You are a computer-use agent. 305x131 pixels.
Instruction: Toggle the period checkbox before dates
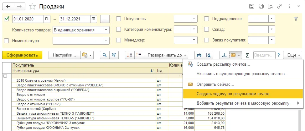click(x=7, y=19)
